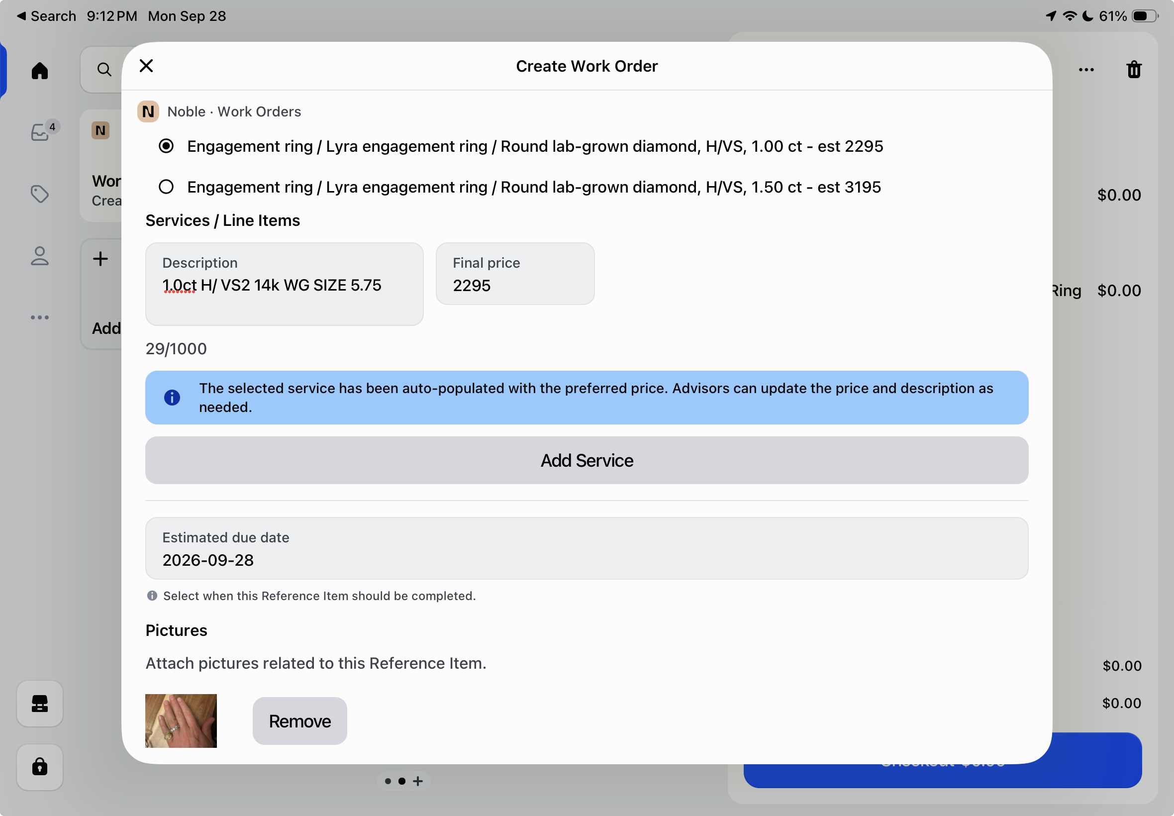
Task: Click the blue info icon in banner
Action: [172, 398]
